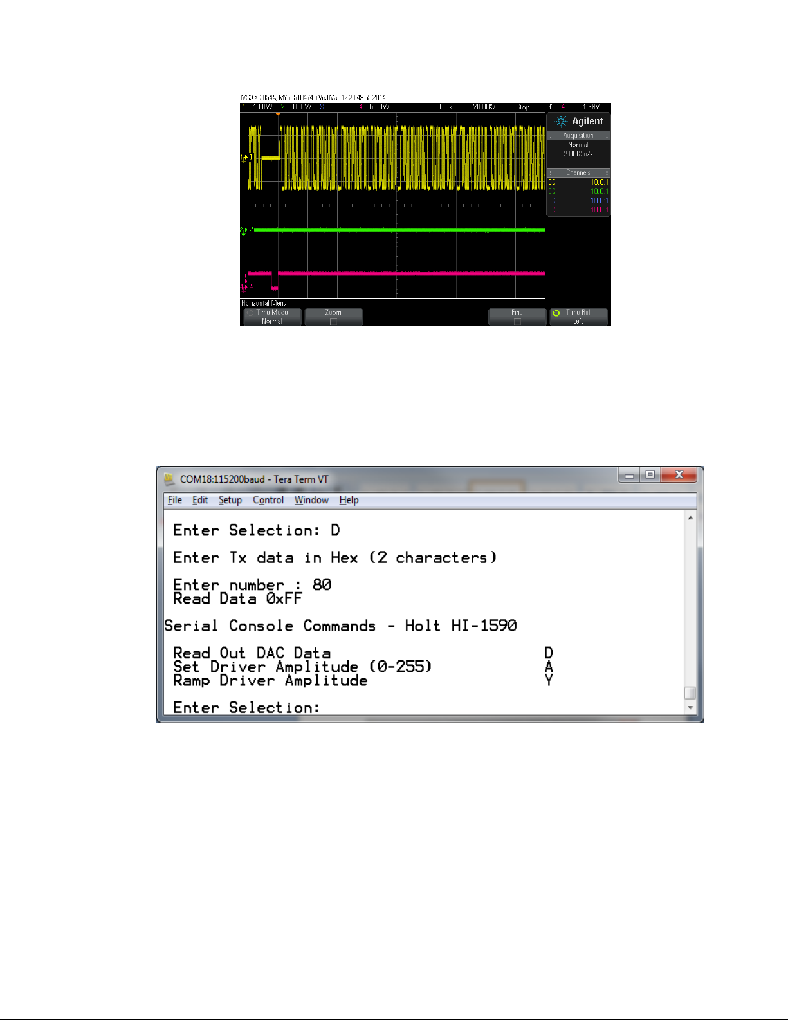Click the green channel 2 DC coupling row
The height and width of the screenshot is (1020, 788).
(x=578, y=191)
